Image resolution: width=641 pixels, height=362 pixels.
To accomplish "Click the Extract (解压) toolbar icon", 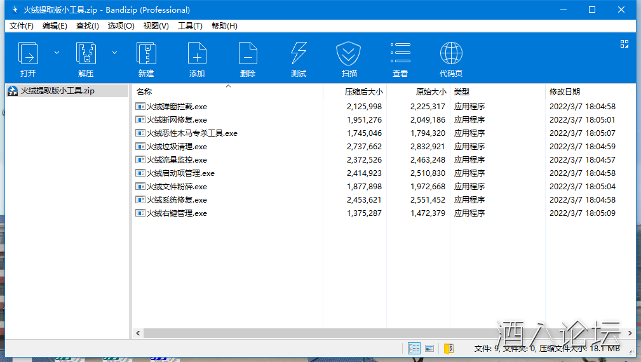I will click(x=86, y=53).
